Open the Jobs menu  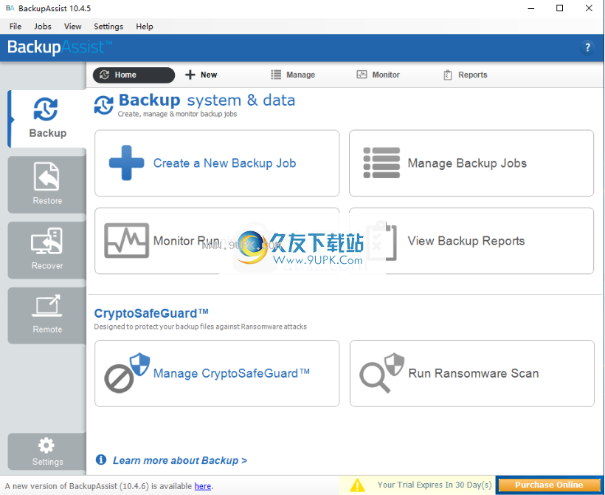(x=43, y=27)
